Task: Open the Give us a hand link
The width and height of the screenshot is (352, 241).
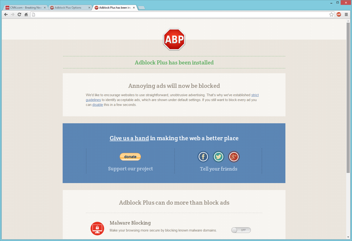Action: click(x=129, y=138)
